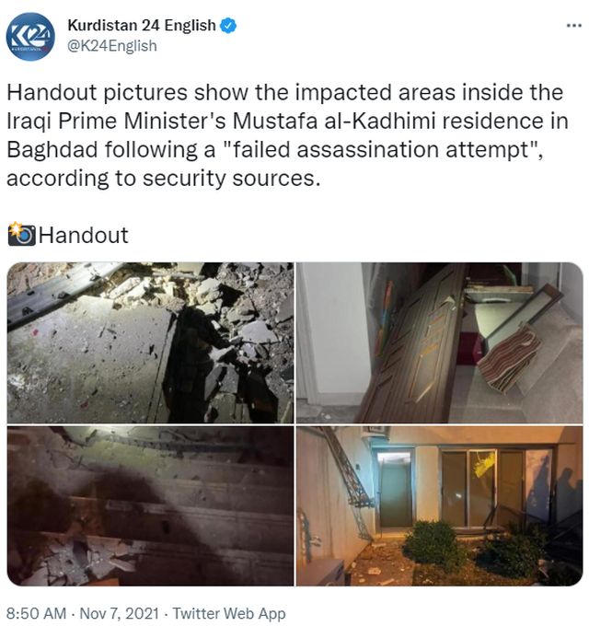Click the camera flash emoji

(x=21, y=234)
